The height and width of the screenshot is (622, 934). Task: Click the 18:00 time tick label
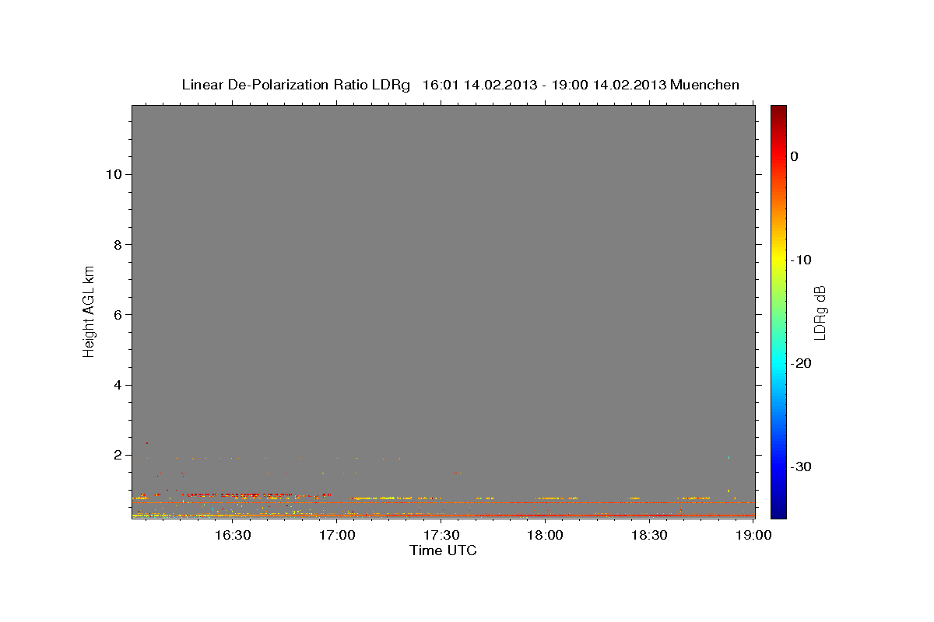(x=546, y=535)
